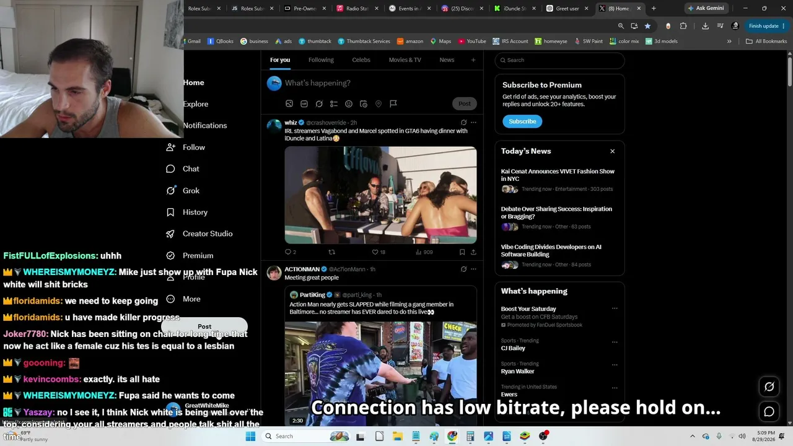Click the Post button in composer

point(465,104)
